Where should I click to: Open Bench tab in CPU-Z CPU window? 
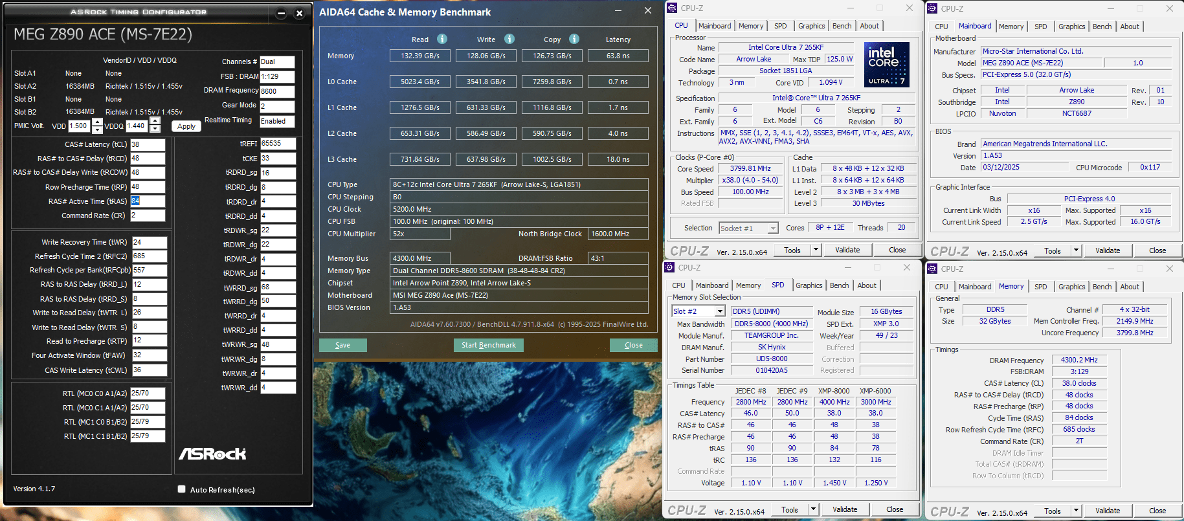click(842, 26)
